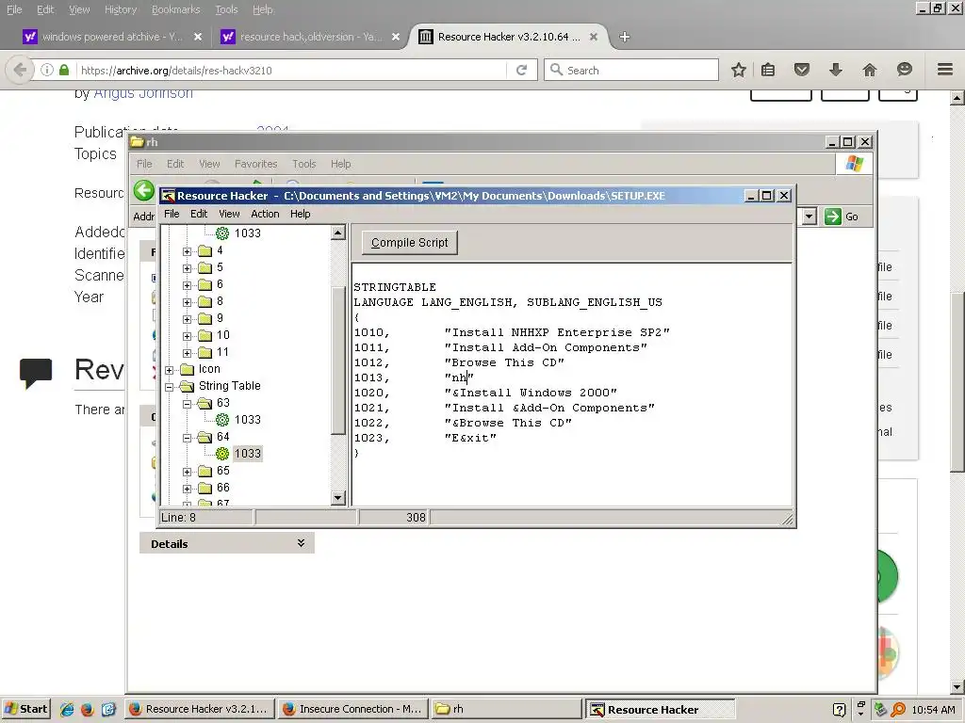Screen dimensions: 965x723
Task: Select the String Table folder icon
Action: (187, 386)
